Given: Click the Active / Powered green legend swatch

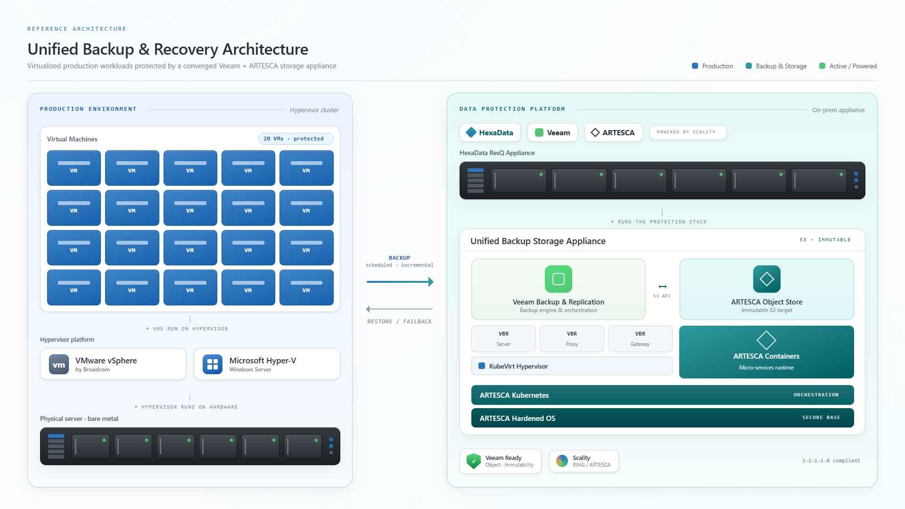Looking at the screenshot, I should [x=822, y=66].
